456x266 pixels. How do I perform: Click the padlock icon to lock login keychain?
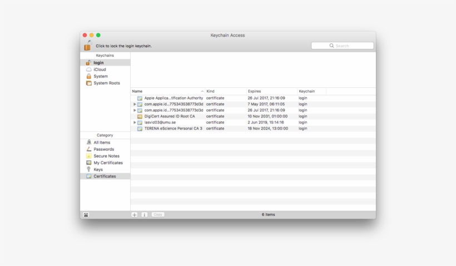[87, 46]
